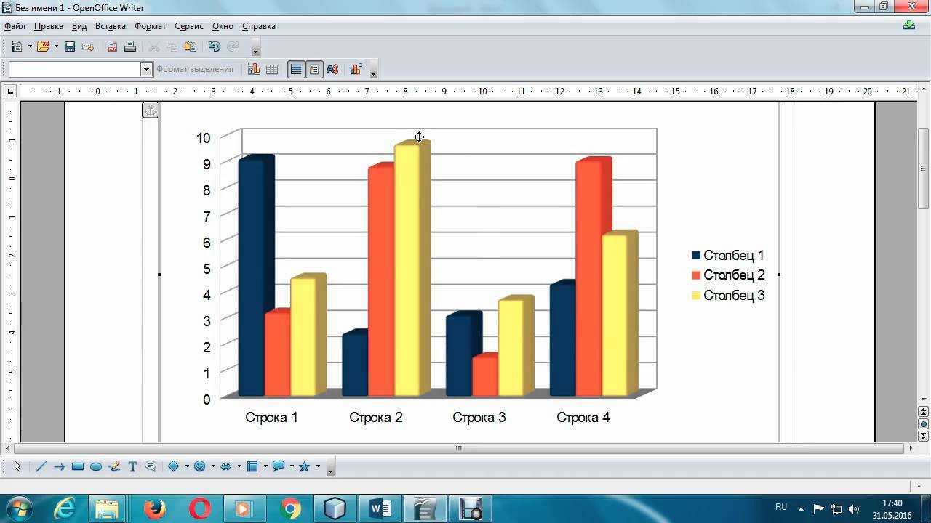The height and width of the screenshot is (523, 931).
Task: Select the Freeform line pencil tool
Action: 114,466
